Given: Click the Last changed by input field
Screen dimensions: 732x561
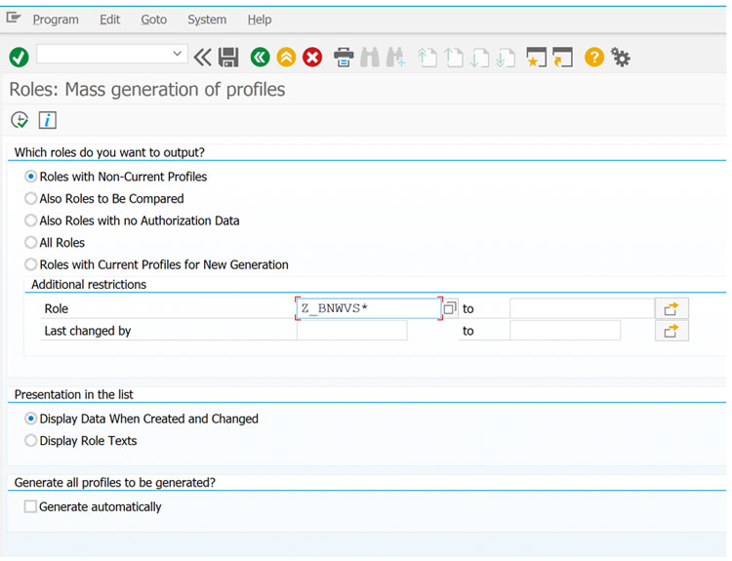Looking at the screenshot, I should [351, 331].
